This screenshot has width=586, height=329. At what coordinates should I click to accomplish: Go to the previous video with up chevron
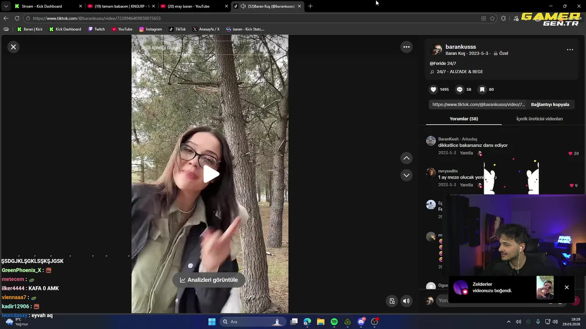(406, 158)
